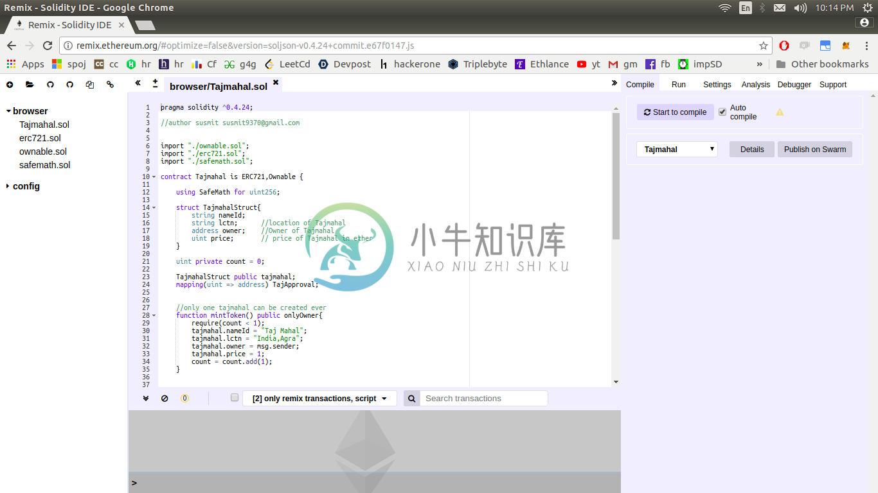Update the current GitHub gist with the second GitHub icon
The height and width of the screenshot is (493, 878).
point(70,85)
